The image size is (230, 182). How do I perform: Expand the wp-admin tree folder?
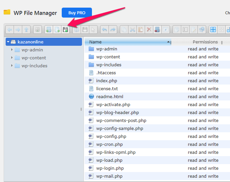point(12,50)
